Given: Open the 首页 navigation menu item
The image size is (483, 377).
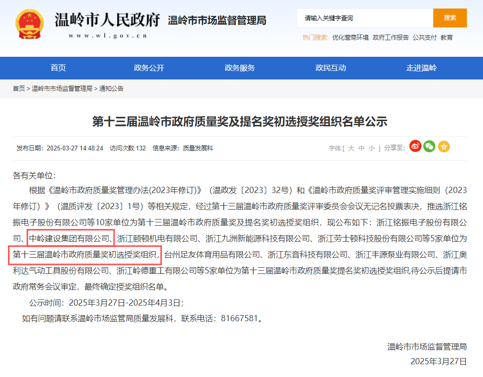Looking at the screenshot, I should [x=58, y=68].
